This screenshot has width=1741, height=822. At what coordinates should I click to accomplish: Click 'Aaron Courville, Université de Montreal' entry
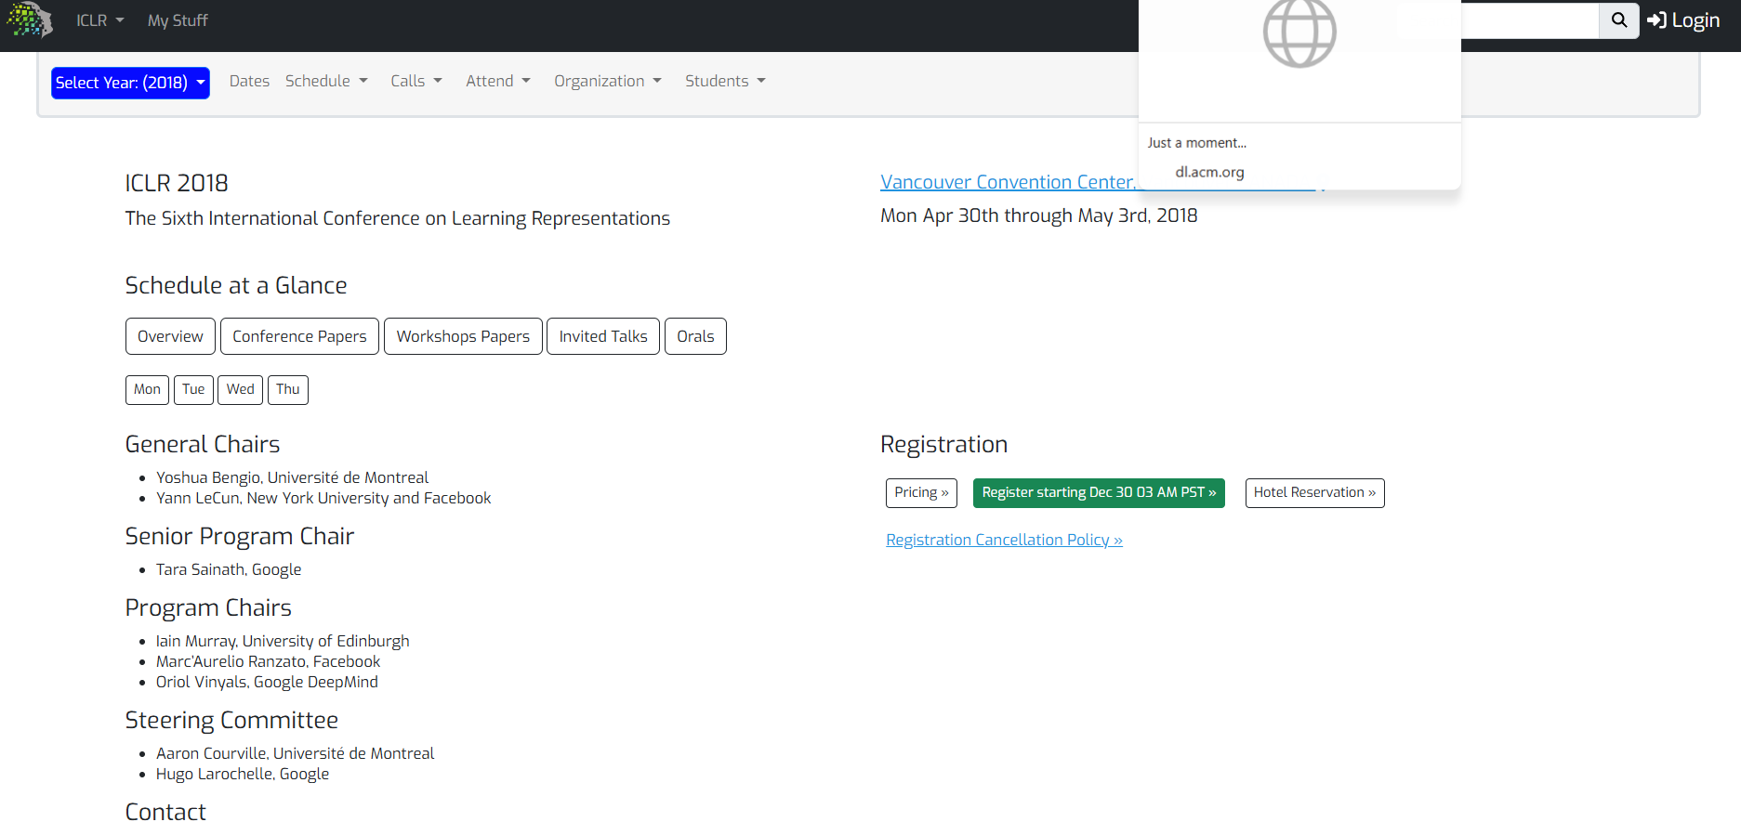click(x=295, y=753)
